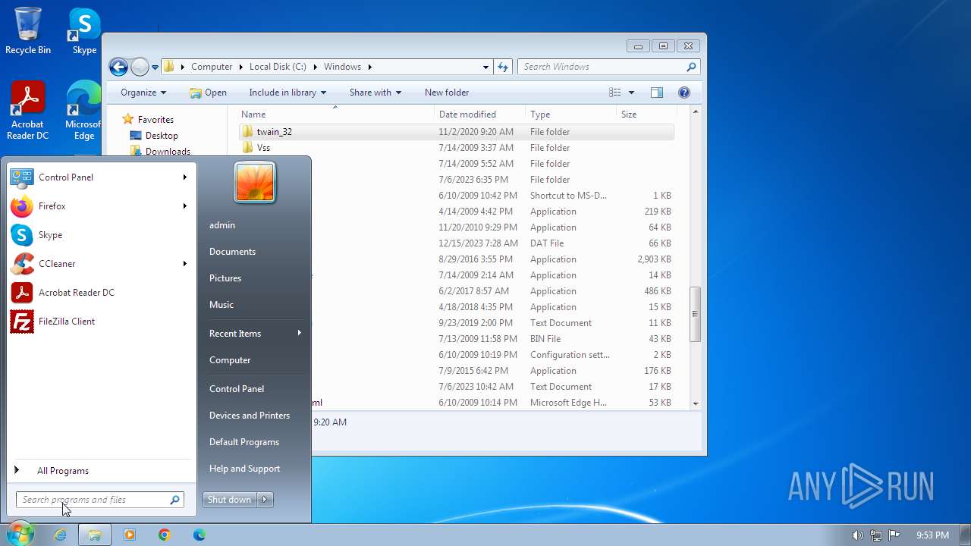Select Windows Explorer taskbar button
971x546 pixels.
95,535
